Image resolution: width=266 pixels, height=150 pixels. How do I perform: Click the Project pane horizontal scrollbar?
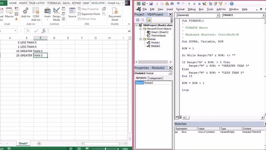pos(153,62)
